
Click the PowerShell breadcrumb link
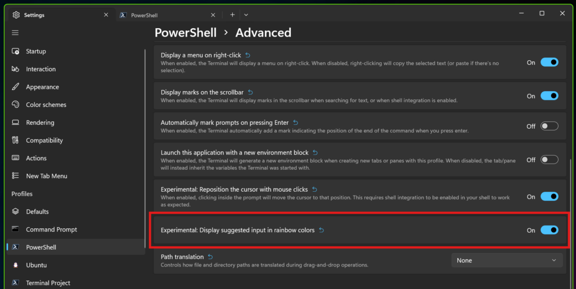click(x=185, y=33)
